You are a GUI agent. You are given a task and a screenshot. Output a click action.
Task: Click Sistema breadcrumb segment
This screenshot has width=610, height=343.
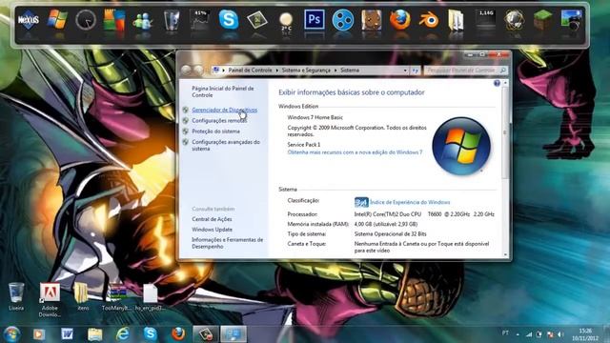tap(350, 71)
